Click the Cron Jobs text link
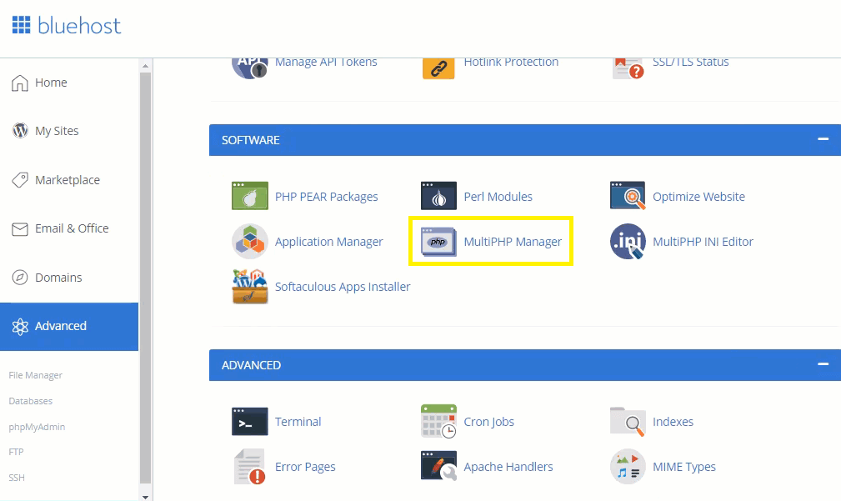The height and width of the screenshot is (501, 841). point(489,422)
